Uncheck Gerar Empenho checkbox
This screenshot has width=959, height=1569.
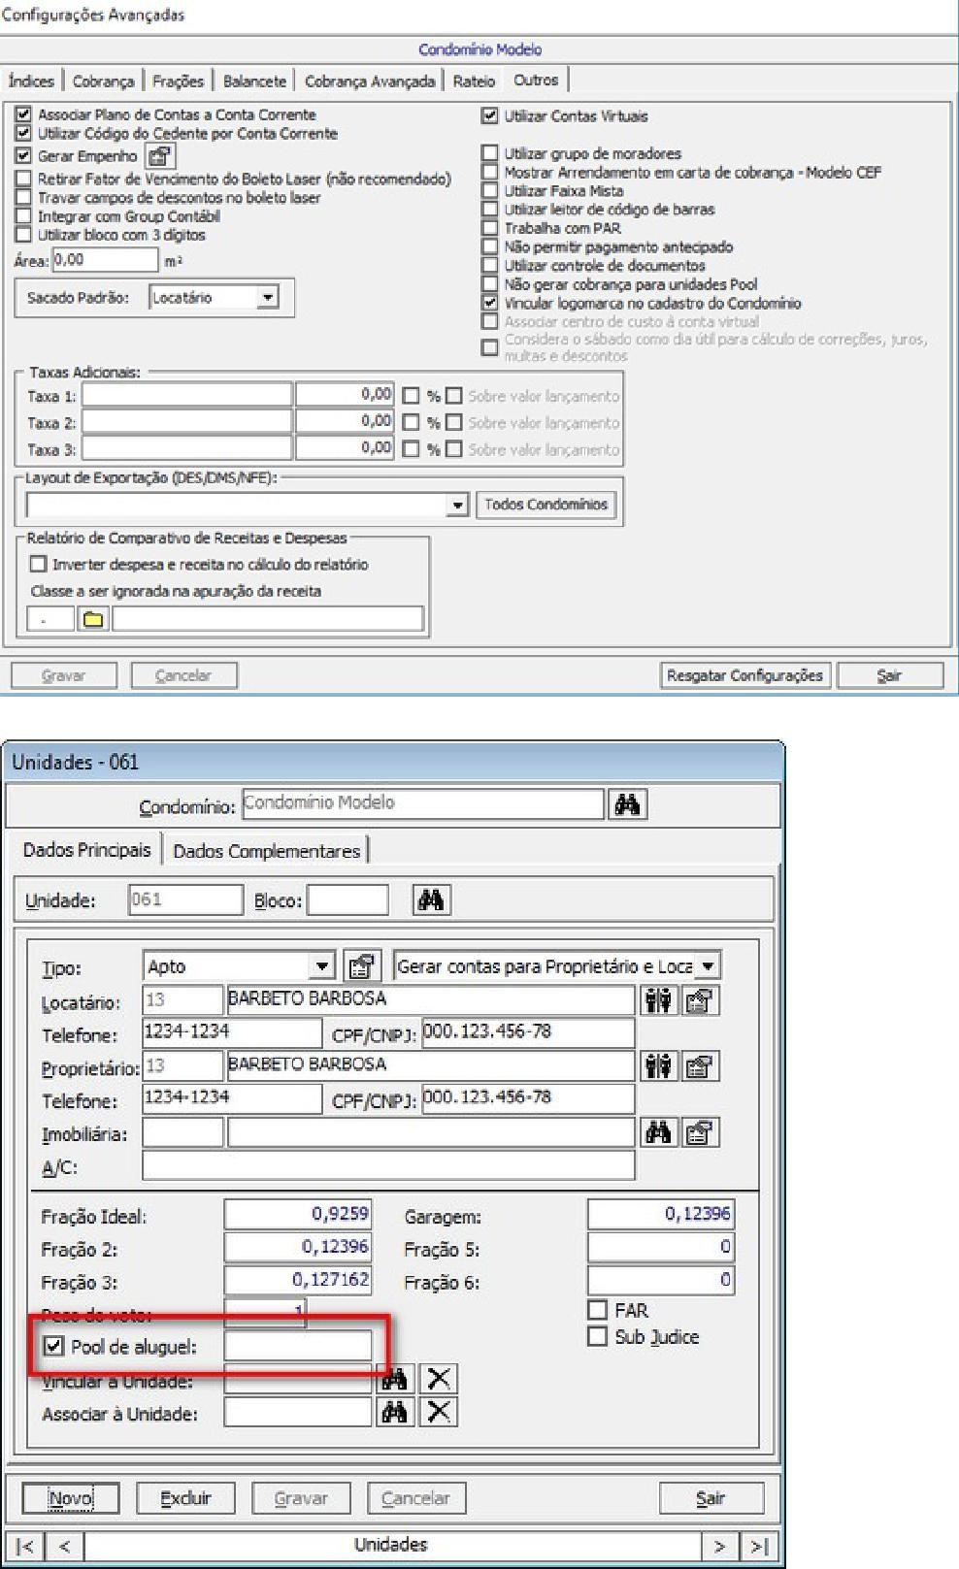point(24,155)
